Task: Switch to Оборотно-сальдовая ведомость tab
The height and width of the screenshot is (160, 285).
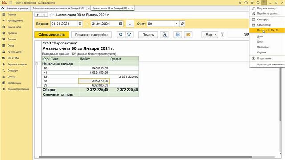Action: pyautogui.click(x=59, y=8)
